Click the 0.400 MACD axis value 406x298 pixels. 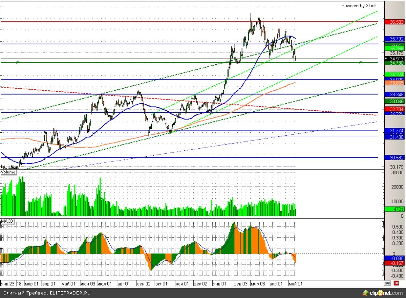point(398,232)
